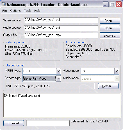The width and height of the screenshot is (123, 130).
Task: Minimize the MPEG Encoder window
Action: click(105, 5)
